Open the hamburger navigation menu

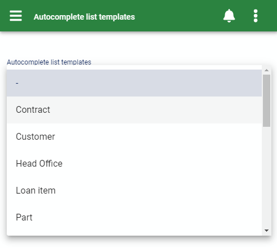point(16,16)
